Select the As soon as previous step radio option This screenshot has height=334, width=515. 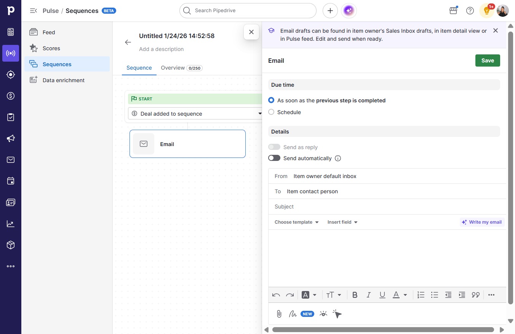pos(271,100)
